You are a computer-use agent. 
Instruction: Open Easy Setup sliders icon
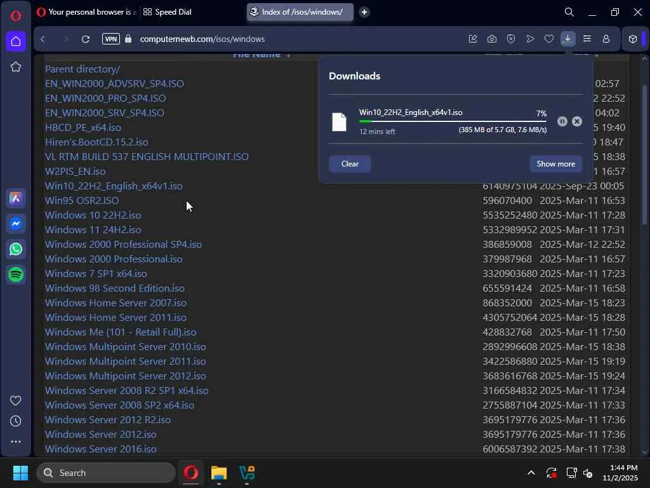click(x=587, y=39)
